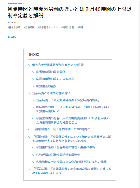The image size is (140, 188).
Task: Open the #法律 hashtag
Action: pos(81,27)
